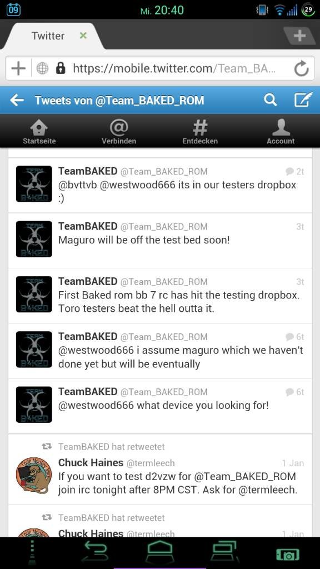The height and width of the screenshot is (569, 320).
Task: Open Chuck Haines profile picture
Action: pos(34,476)
